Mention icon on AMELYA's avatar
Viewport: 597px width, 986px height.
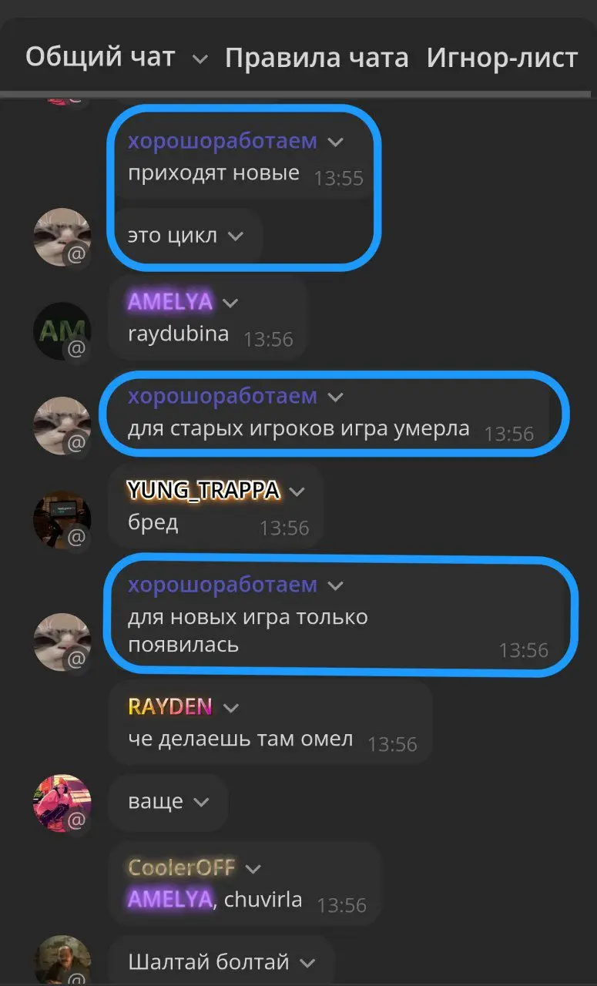click(x=76, y=349)
